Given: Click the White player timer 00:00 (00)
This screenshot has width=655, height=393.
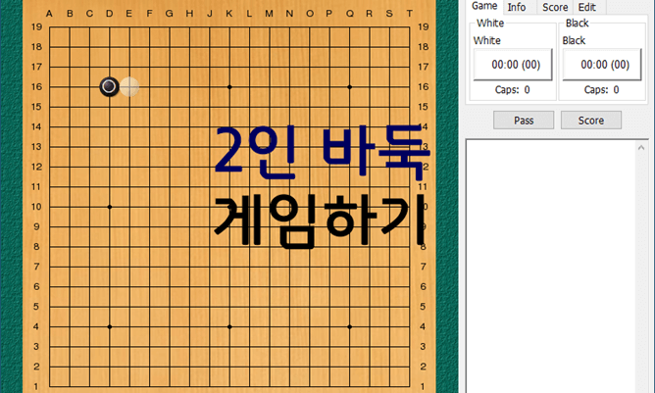Looking at the screenshot, I should coord(513,65).
